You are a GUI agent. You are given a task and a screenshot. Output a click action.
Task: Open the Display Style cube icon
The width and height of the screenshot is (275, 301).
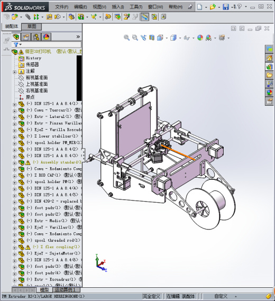[173, 38]
